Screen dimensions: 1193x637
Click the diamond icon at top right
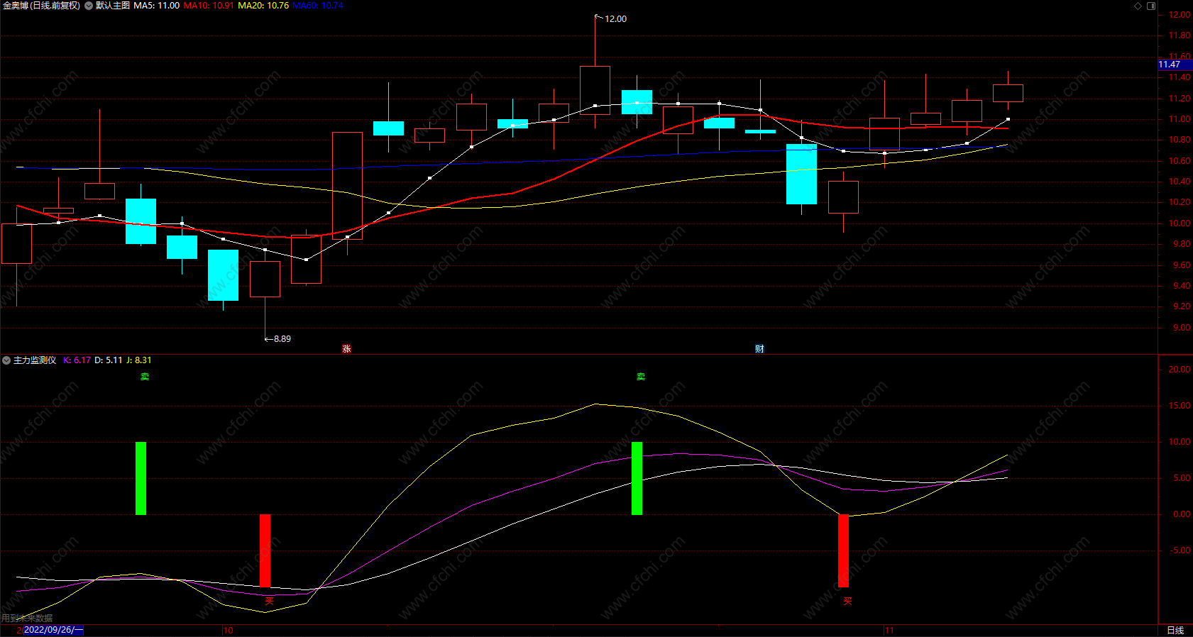[1138, 6]
